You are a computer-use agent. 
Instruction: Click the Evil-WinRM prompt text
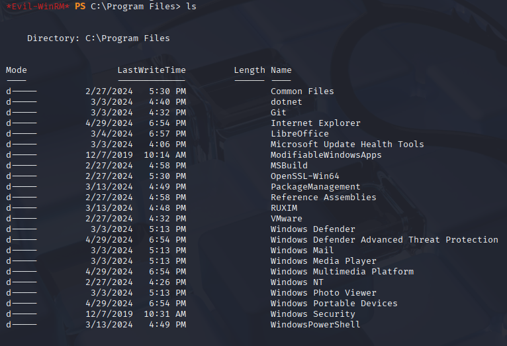click(x=38, y=6)
